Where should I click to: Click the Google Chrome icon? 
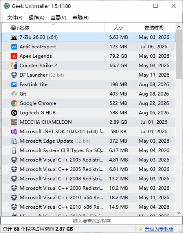pyautogui.click(x=14, y=103)
